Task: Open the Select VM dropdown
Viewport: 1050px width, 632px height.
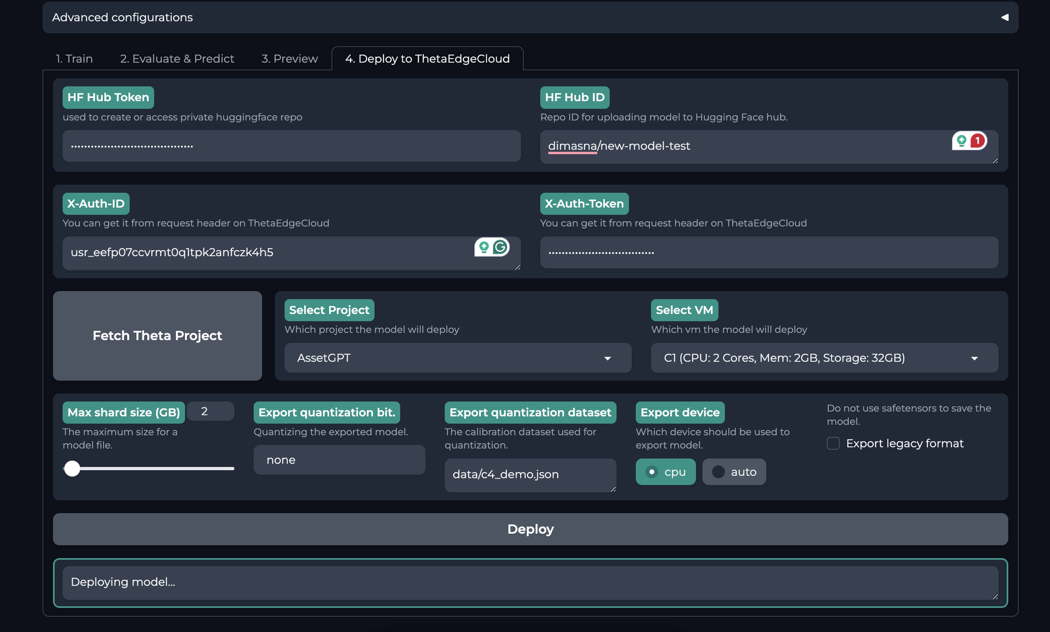Action: pyautogui.click(x=824, y=358)
